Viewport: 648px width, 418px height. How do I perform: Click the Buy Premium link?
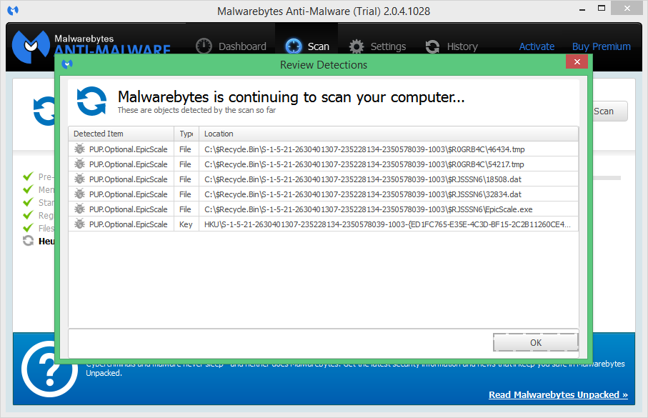601,46
